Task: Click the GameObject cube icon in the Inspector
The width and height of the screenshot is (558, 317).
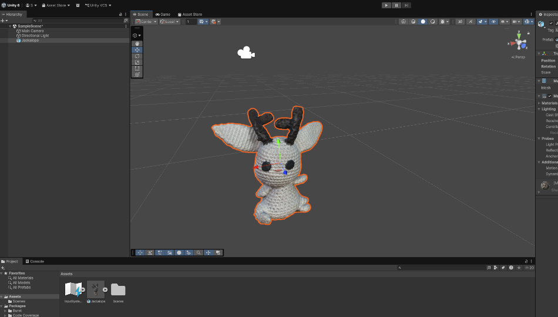Action: pyautogui.click(x=542, y=24)
